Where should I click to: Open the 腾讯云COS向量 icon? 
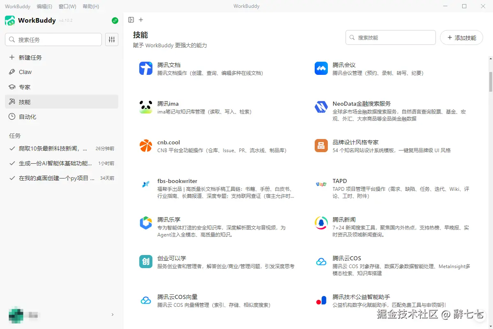(146, 300)
